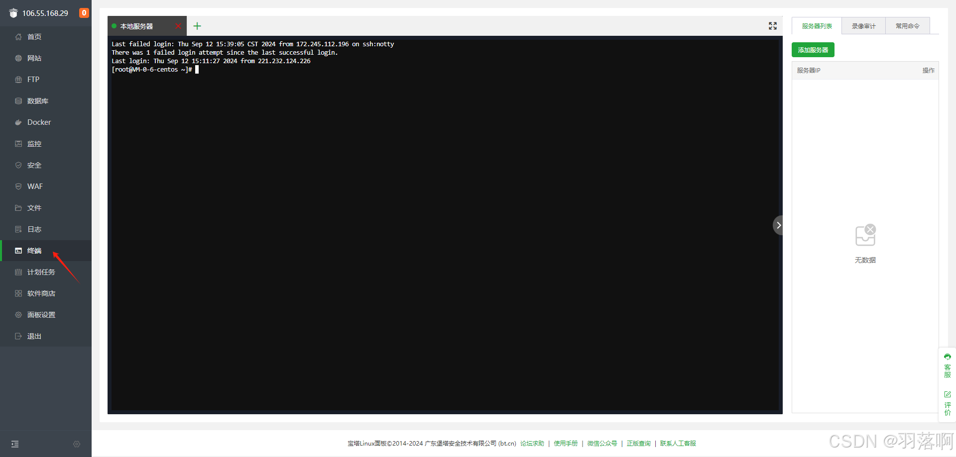Click the 监控 monitor icon
The height and width of the screenshot is (457, 956).
click(x=18, y=144)
